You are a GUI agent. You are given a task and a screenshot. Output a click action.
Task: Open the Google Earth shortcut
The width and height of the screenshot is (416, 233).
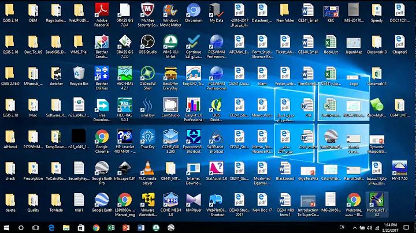coord(102,202)
